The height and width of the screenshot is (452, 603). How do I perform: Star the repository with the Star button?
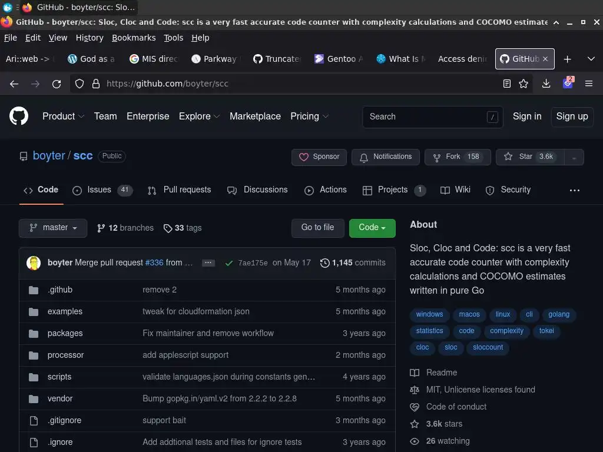click(x=531, y=157)
